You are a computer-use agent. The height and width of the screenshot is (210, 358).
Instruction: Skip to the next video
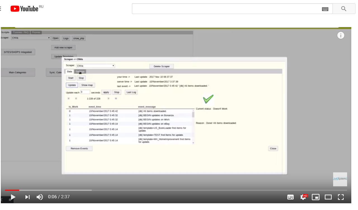coord(27,197)
